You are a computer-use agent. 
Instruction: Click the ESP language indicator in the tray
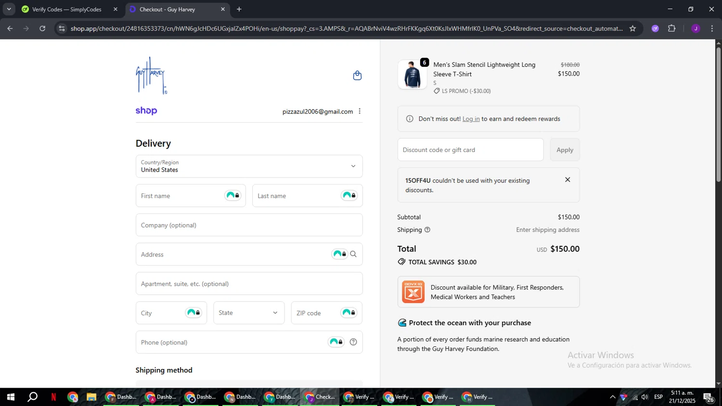tap(658, 397)
